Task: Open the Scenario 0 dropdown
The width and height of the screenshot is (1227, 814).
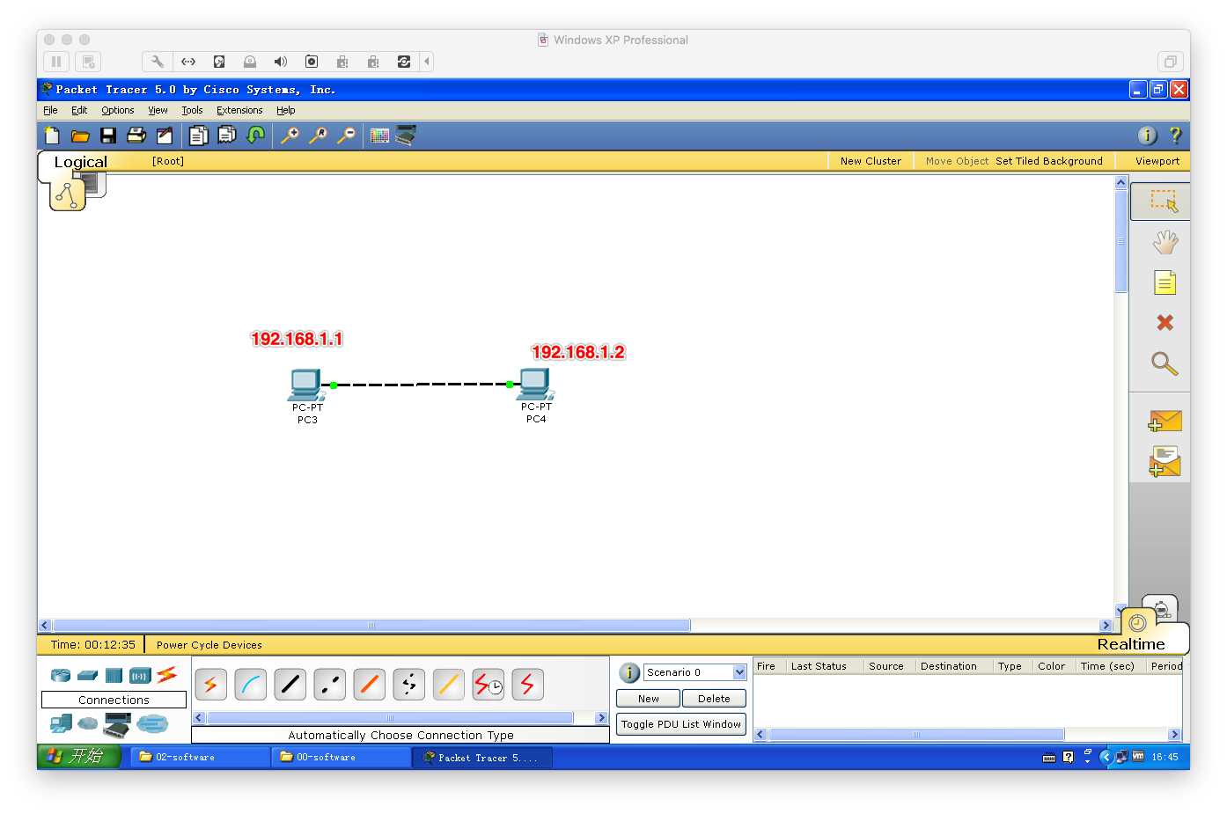Action: (739, 672)
